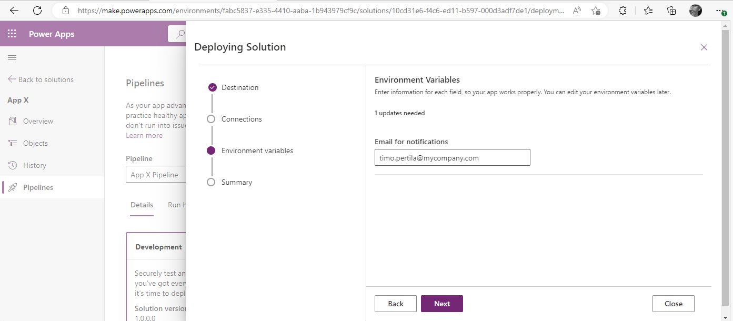Open the Power Apps app launcher waffle
Image resolution: width=733 pixels, height=321 pixels.
coord(12,34)
